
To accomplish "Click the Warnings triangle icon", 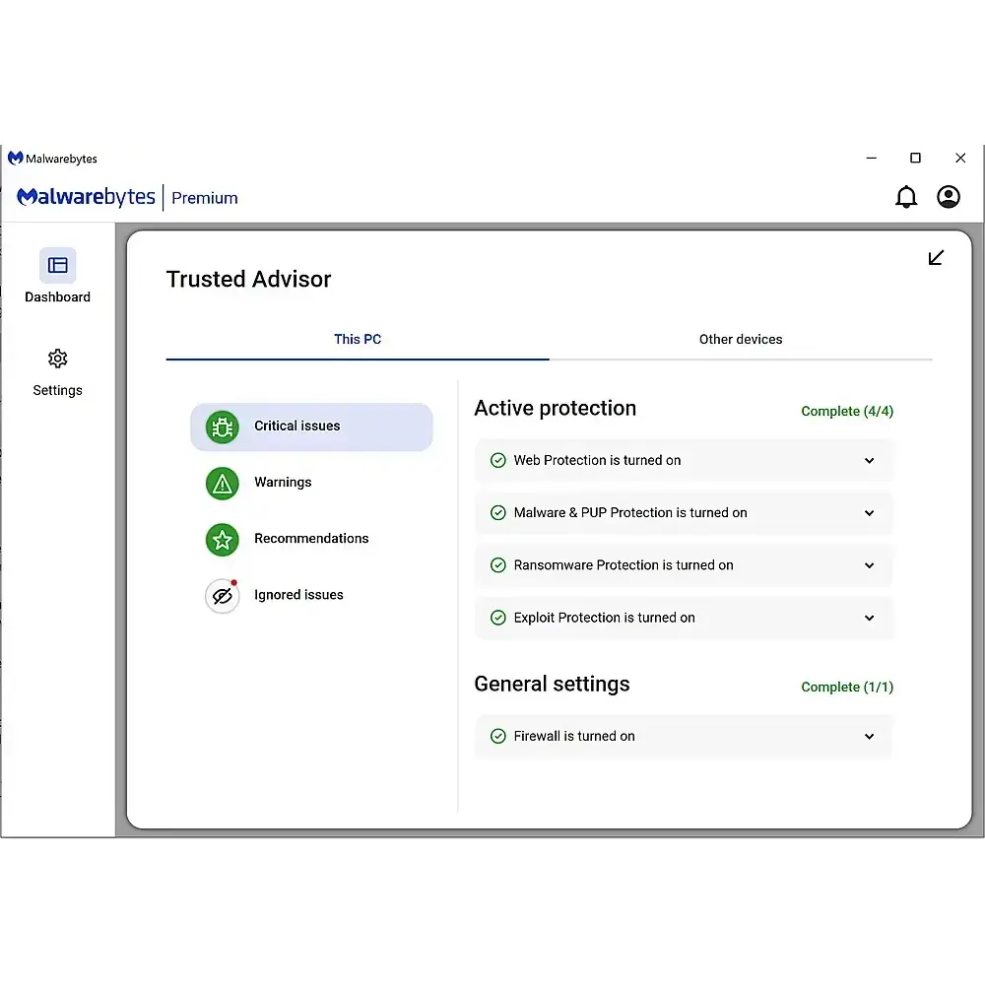I will (x=223, y=483).
